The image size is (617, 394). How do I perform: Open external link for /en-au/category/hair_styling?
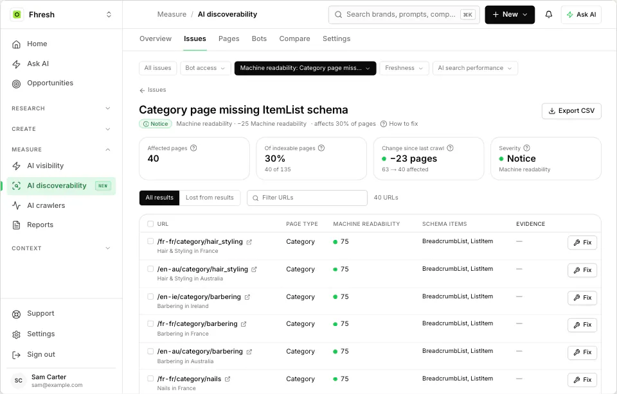(x=255, y=270)
